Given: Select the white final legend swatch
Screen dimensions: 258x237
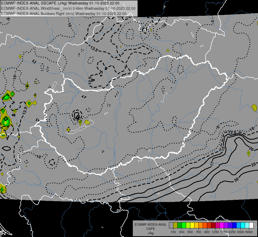Looking at the screenshot, I should click(x=251, y=225).
